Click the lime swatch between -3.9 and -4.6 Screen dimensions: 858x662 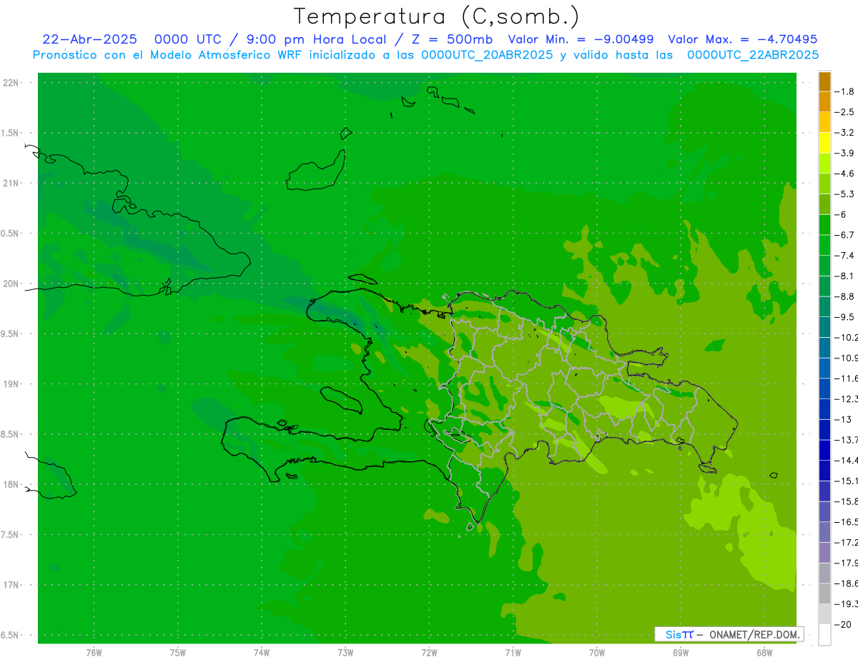(x=824, y=163)
